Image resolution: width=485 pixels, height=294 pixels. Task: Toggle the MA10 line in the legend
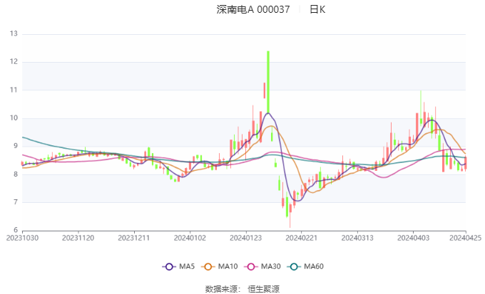click(x=219, y=266)
